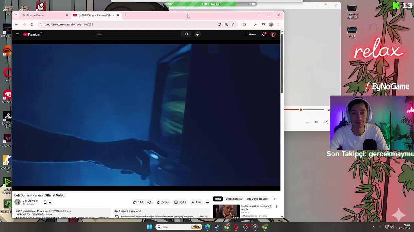Image resolution: width=414 pixels, height=232 pixels.
Task: Adjust the orange slider in background window
Action: [x=301, y=110]
